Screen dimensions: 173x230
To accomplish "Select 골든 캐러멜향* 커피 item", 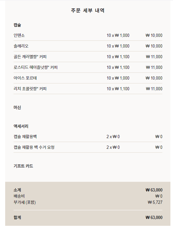I will 30,57.
